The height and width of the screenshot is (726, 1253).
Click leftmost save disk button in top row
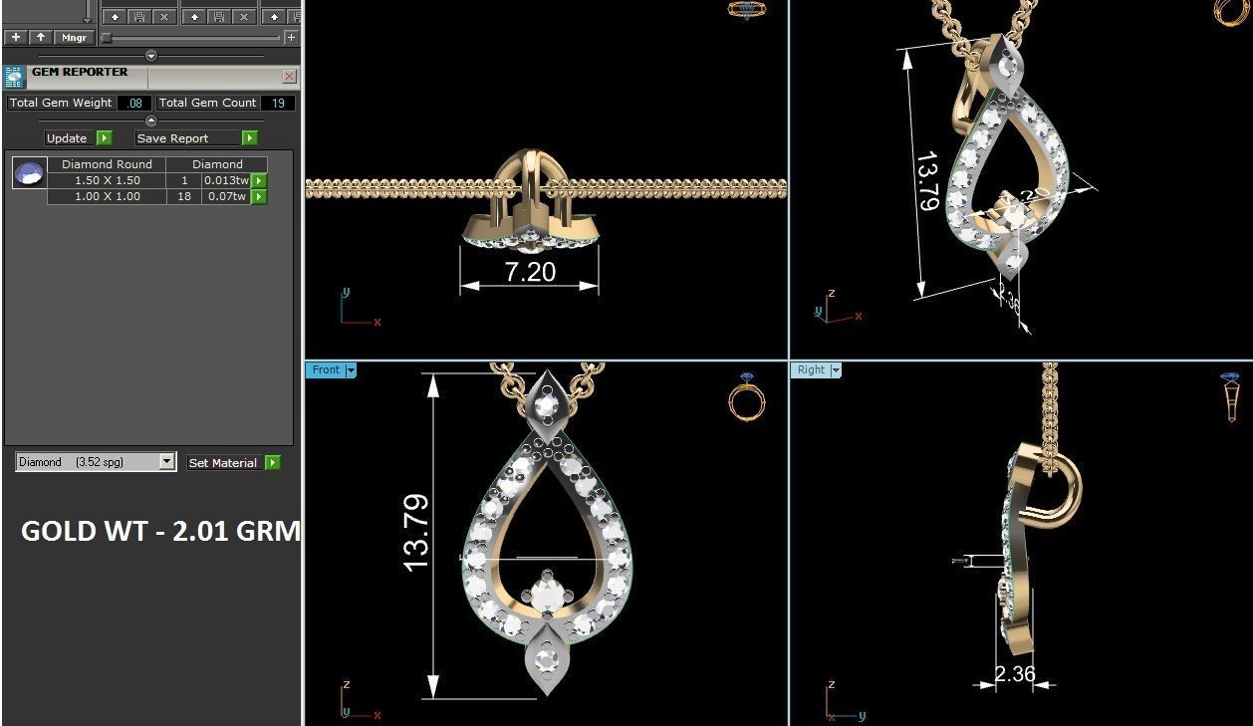click(138, 17)
